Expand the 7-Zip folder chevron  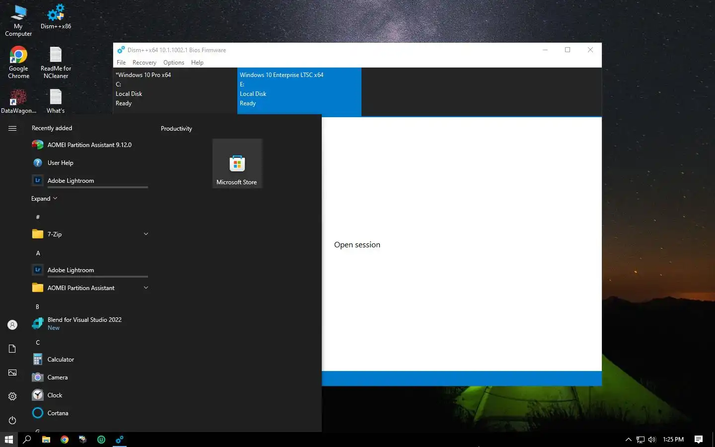(146, 234)
